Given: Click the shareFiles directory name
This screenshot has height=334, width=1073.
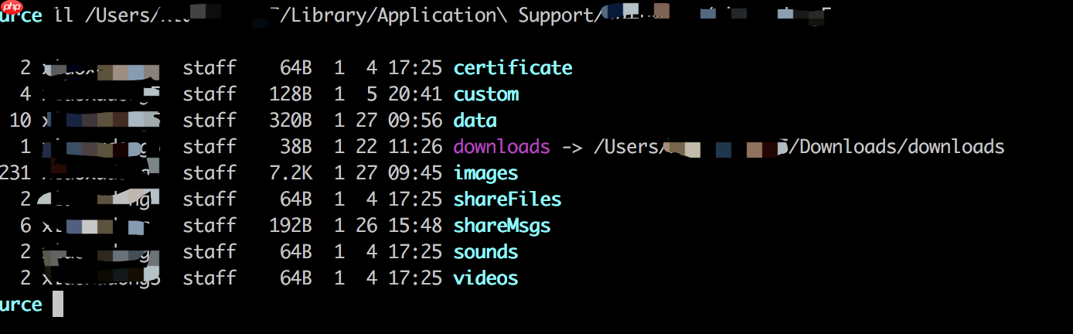Looking at the screenshot, I should 507,199.
